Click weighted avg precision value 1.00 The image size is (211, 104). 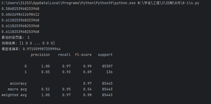[46, 95]
